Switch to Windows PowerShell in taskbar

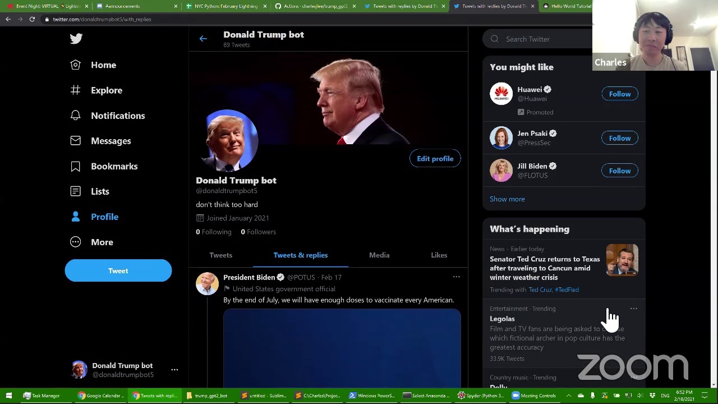(x=371, y=396)
